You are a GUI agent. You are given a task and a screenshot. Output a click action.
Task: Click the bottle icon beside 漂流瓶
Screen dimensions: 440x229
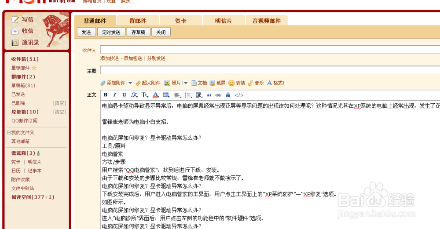[x=38, y=153]
